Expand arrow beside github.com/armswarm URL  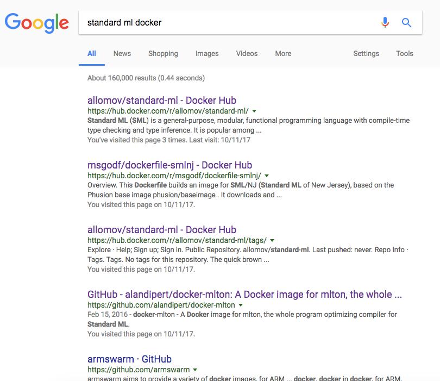coord(195,370)
